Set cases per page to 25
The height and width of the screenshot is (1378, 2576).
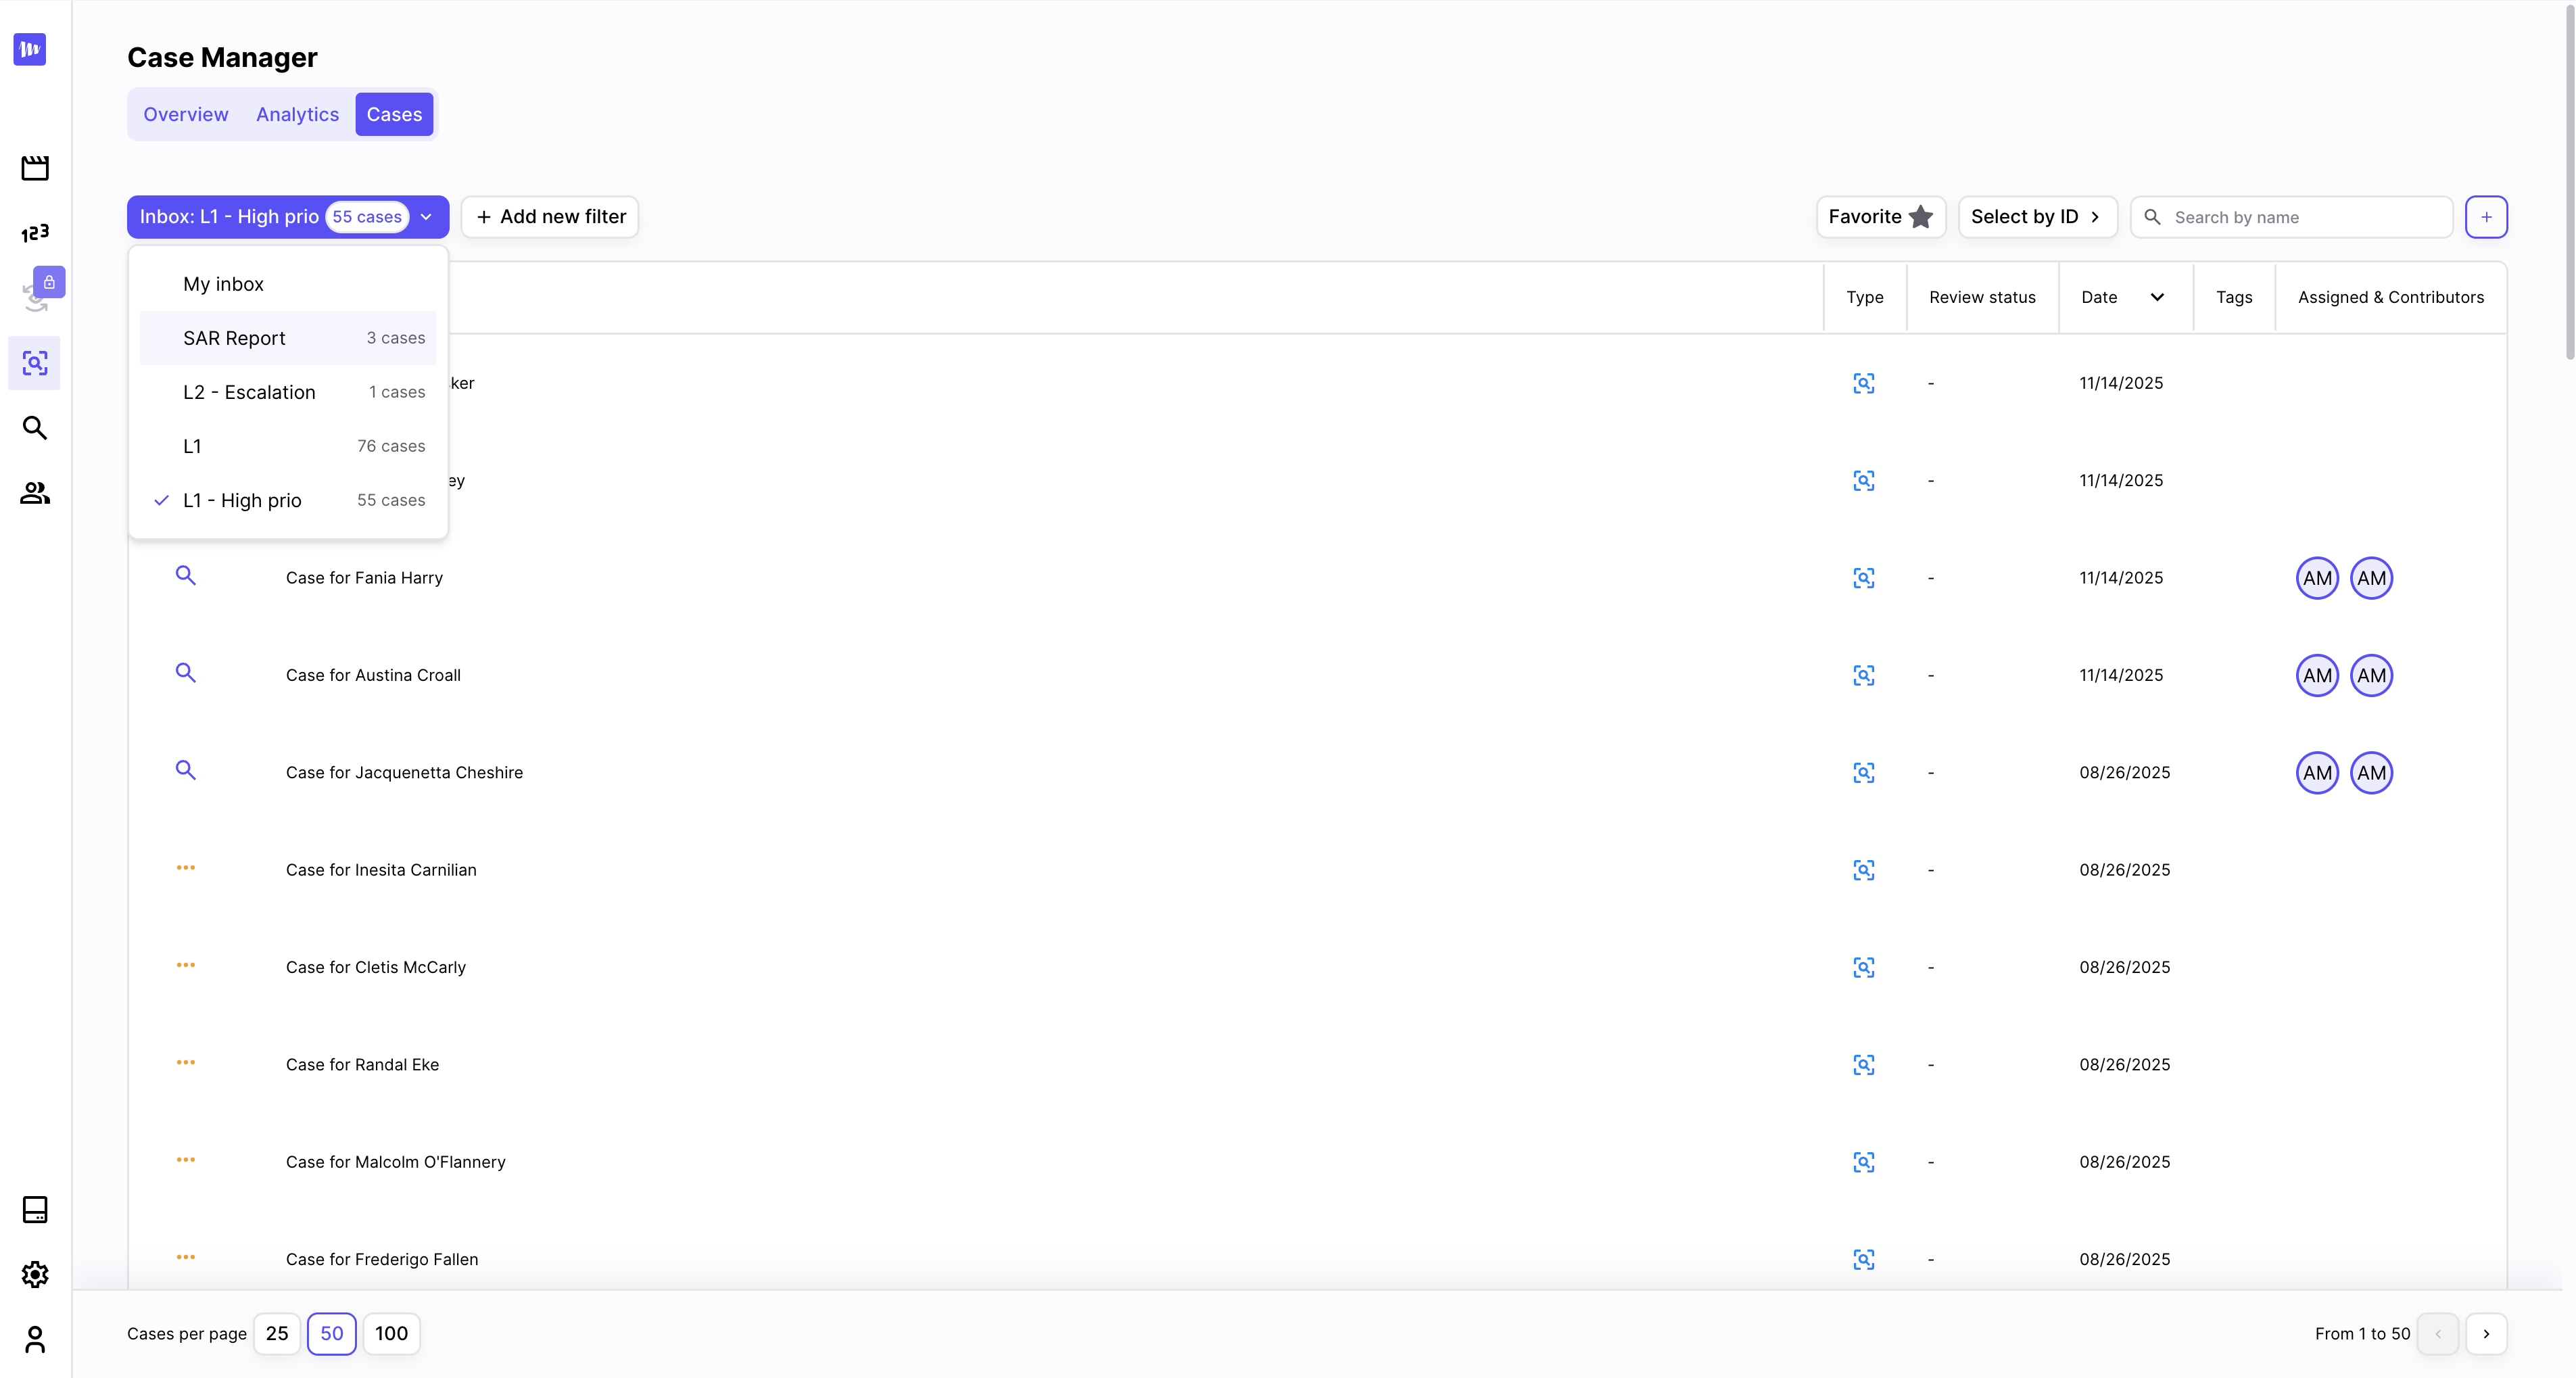click(277, 1333)
